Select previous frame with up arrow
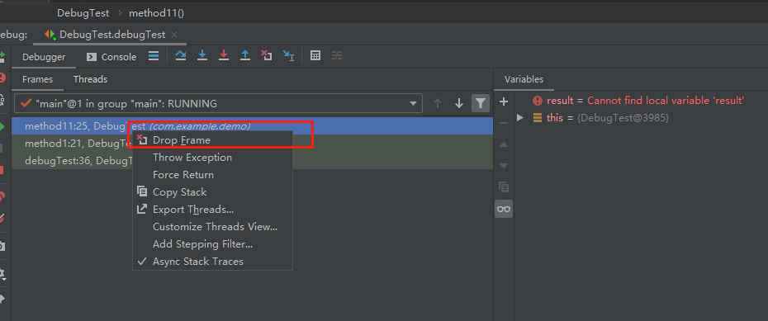 click(x=438, y=103)
